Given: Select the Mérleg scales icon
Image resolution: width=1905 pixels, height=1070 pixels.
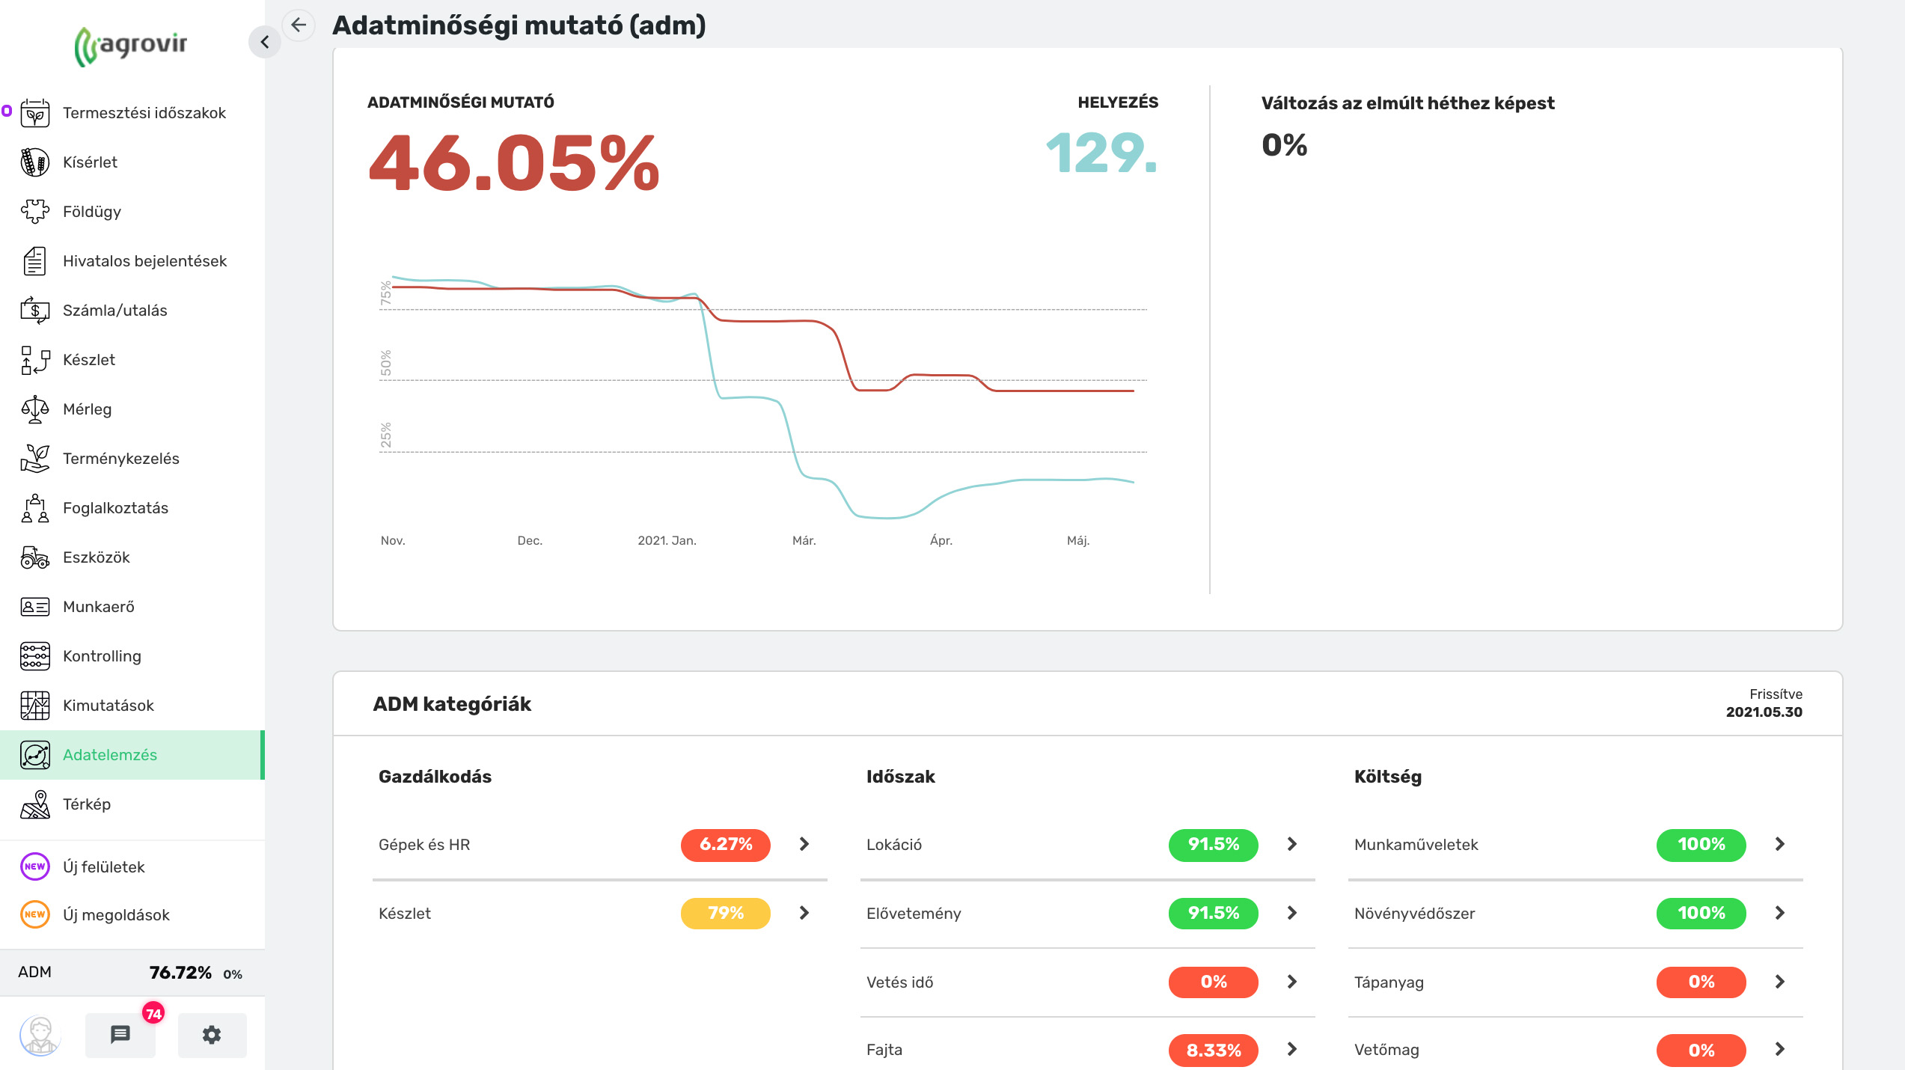Looking at the screenshot, I should (x=34, y=409).
